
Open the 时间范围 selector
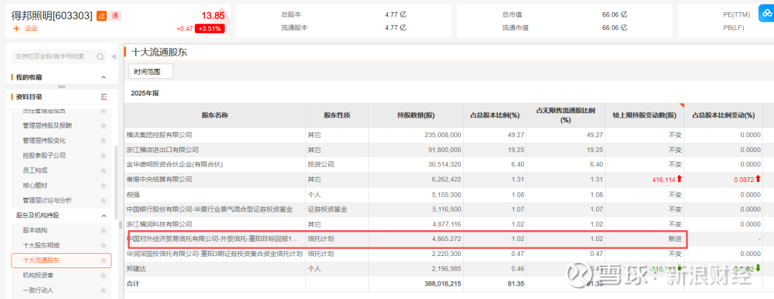click(151, 72)
